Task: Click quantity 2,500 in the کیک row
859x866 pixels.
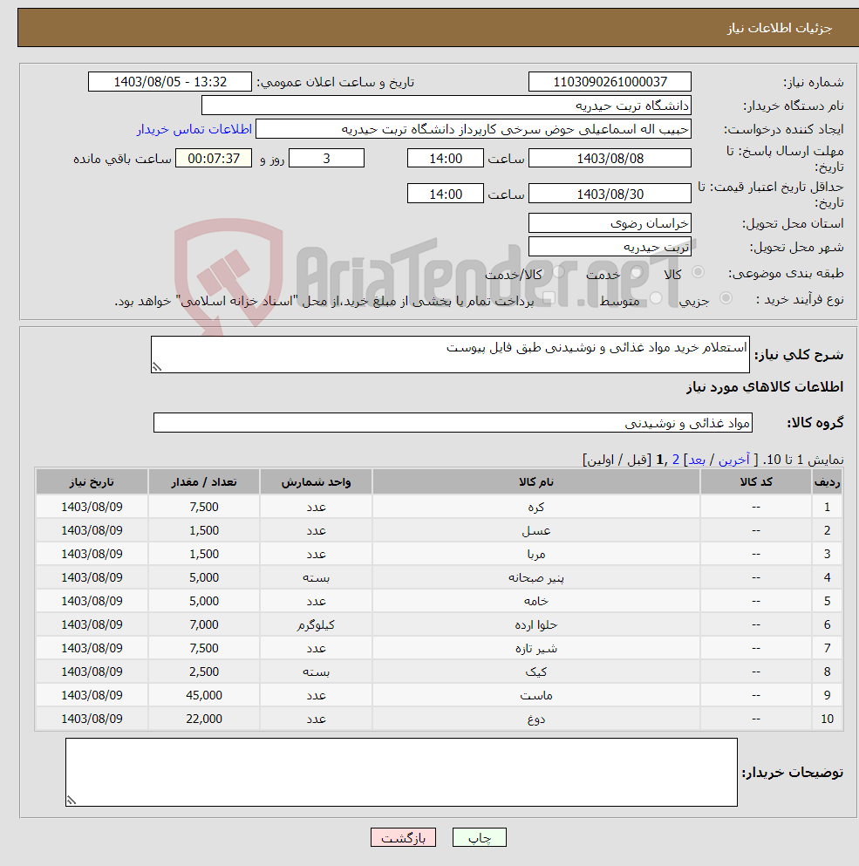Action: coord(204,672)
